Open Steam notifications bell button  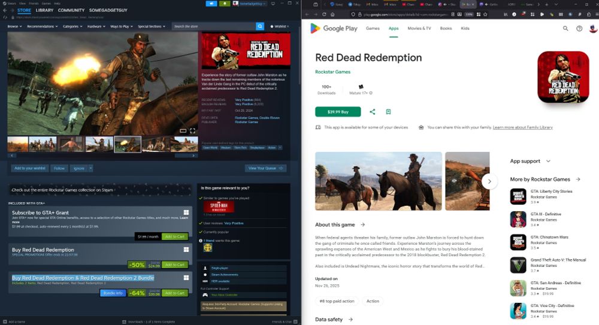coord(225,4)
